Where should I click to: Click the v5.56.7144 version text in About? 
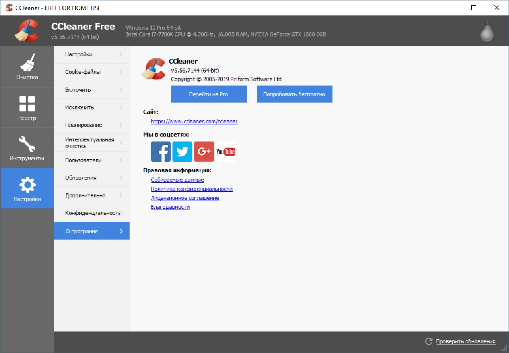pyautogui.click(x=195, y=70)
